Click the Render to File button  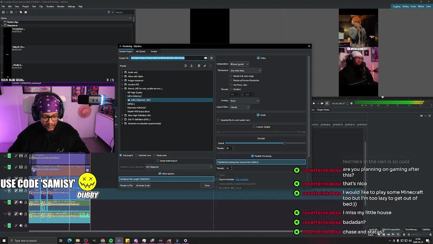coord(127,185)
